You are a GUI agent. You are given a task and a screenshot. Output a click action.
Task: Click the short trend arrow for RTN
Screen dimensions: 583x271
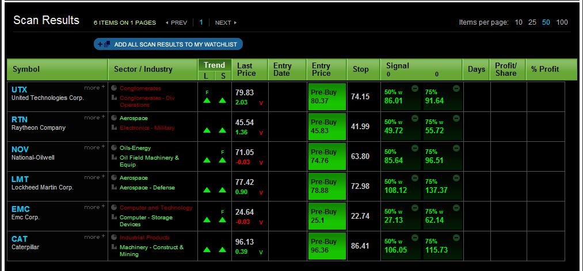point(222,130)
